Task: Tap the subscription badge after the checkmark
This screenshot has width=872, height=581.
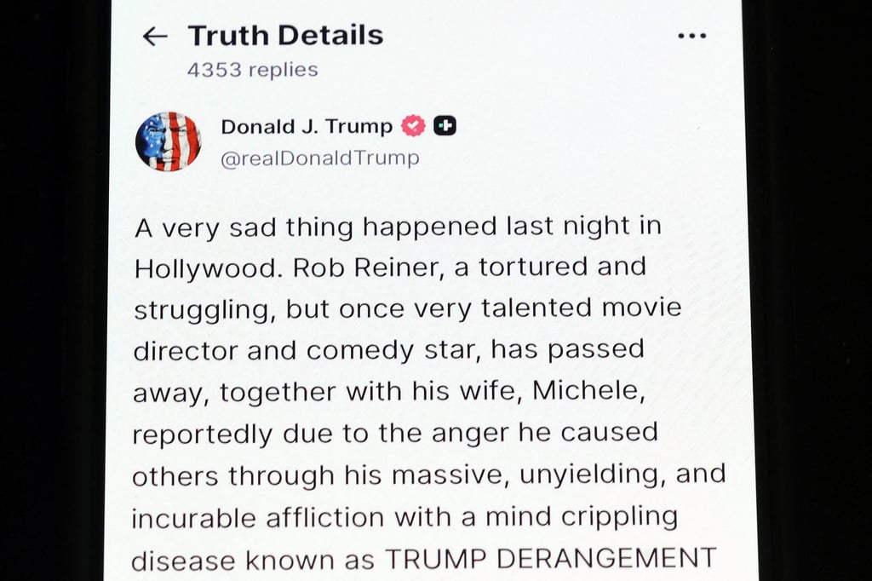Action: point(445,124)
